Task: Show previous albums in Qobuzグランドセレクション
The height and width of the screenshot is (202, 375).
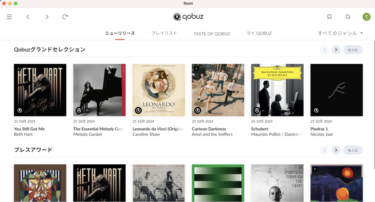Action: coord(324,50)
